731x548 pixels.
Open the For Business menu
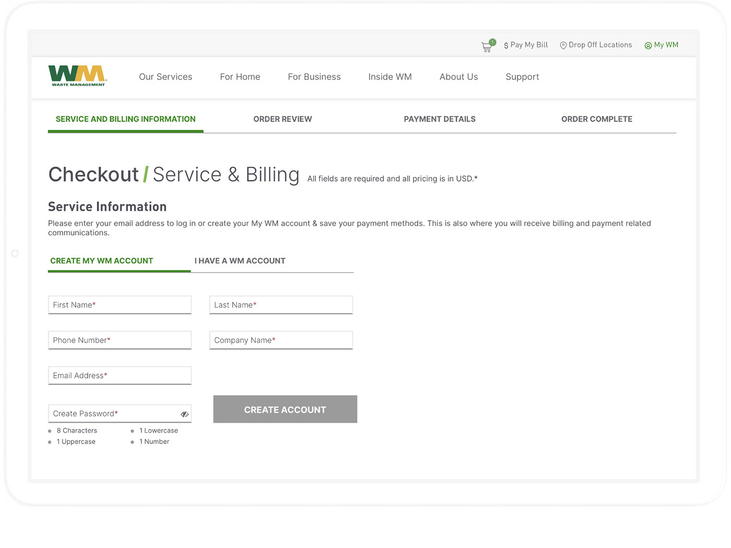[314, 77]
